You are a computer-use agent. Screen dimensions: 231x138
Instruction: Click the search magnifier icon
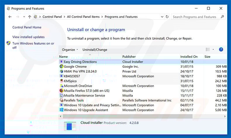[222, 17]
